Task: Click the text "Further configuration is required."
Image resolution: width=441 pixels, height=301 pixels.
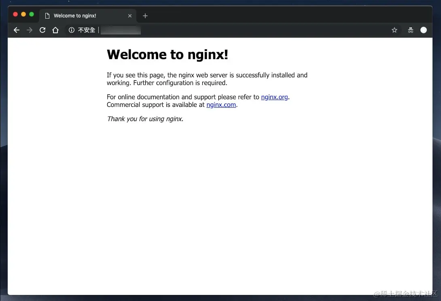Action: tap(180, 83)
